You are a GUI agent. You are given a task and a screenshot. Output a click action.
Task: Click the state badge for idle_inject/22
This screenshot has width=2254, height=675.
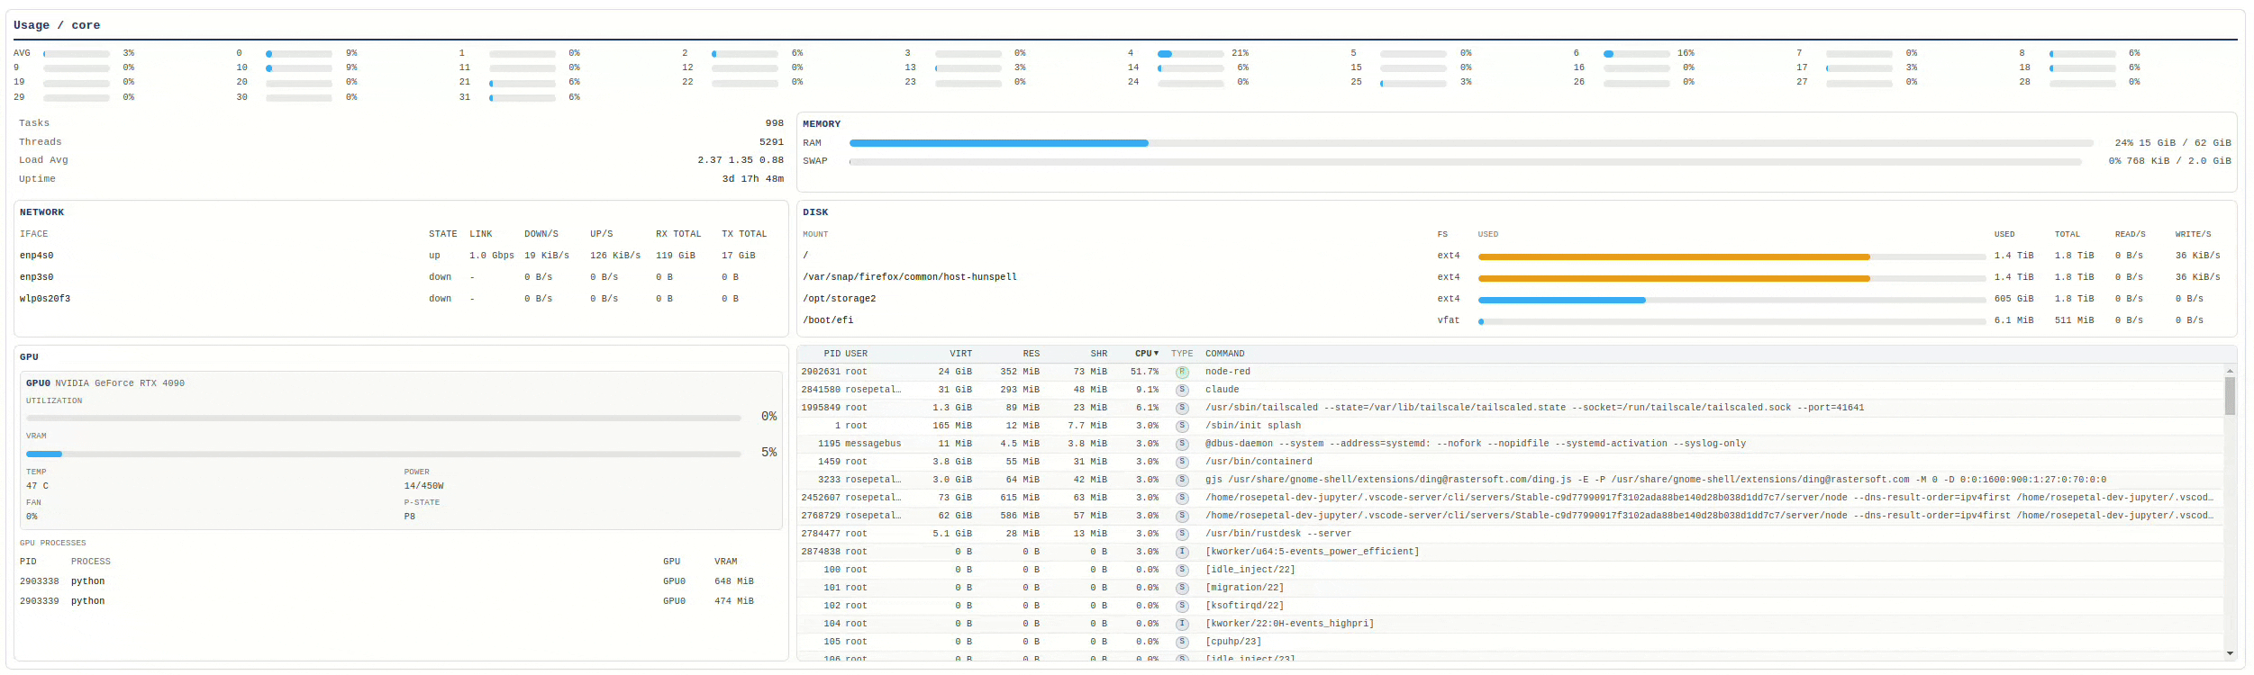(x=1182, y=570)
